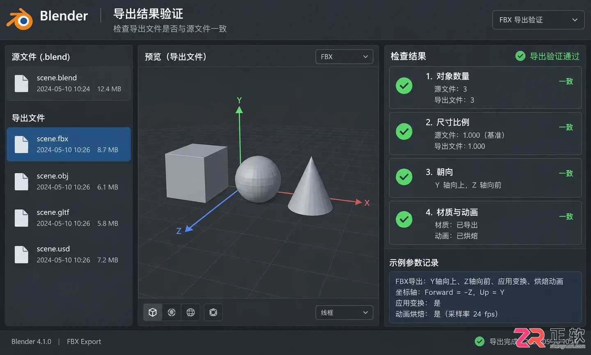Click the status bar 导出完成 check icon

479,341
